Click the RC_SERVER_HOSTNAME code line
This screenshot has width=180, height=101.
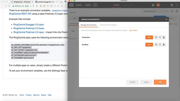click(37, 45)
